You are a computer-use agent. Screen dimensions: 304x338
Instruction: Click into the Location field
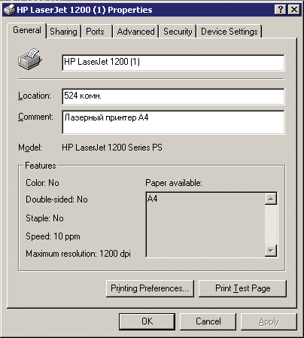coord(173,96)
